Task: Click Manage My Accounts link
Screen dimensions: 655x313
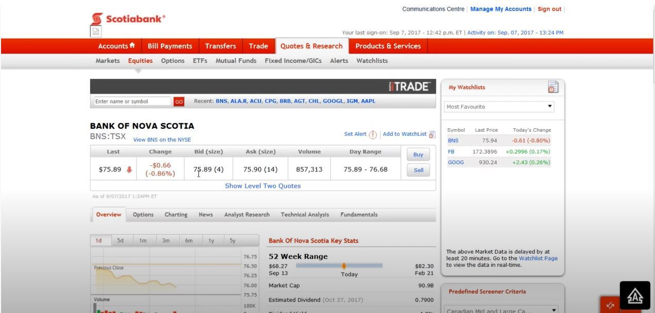Action: click(x=501, y=9)
